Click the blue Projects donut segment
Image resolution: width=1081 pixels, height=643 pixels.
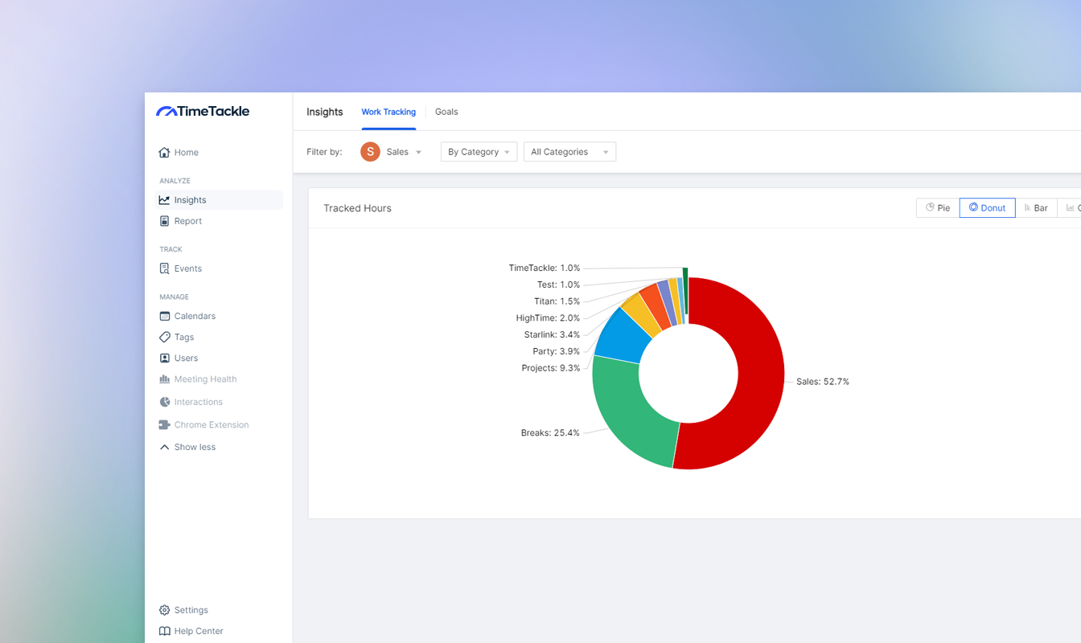pos(623,338)
